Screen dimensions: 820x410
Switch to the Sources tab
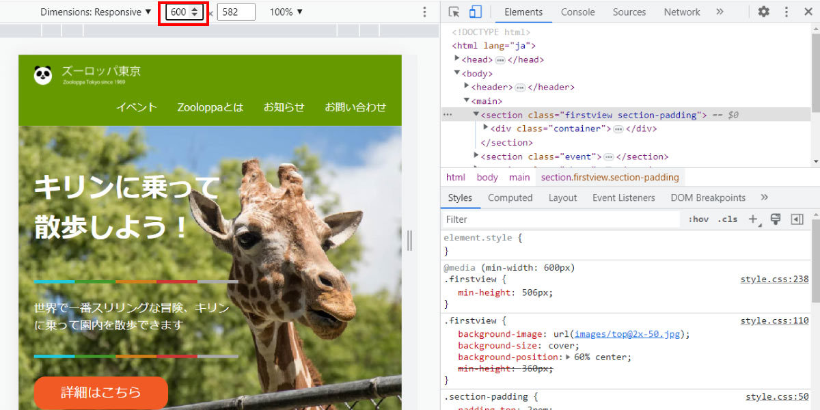629,12
